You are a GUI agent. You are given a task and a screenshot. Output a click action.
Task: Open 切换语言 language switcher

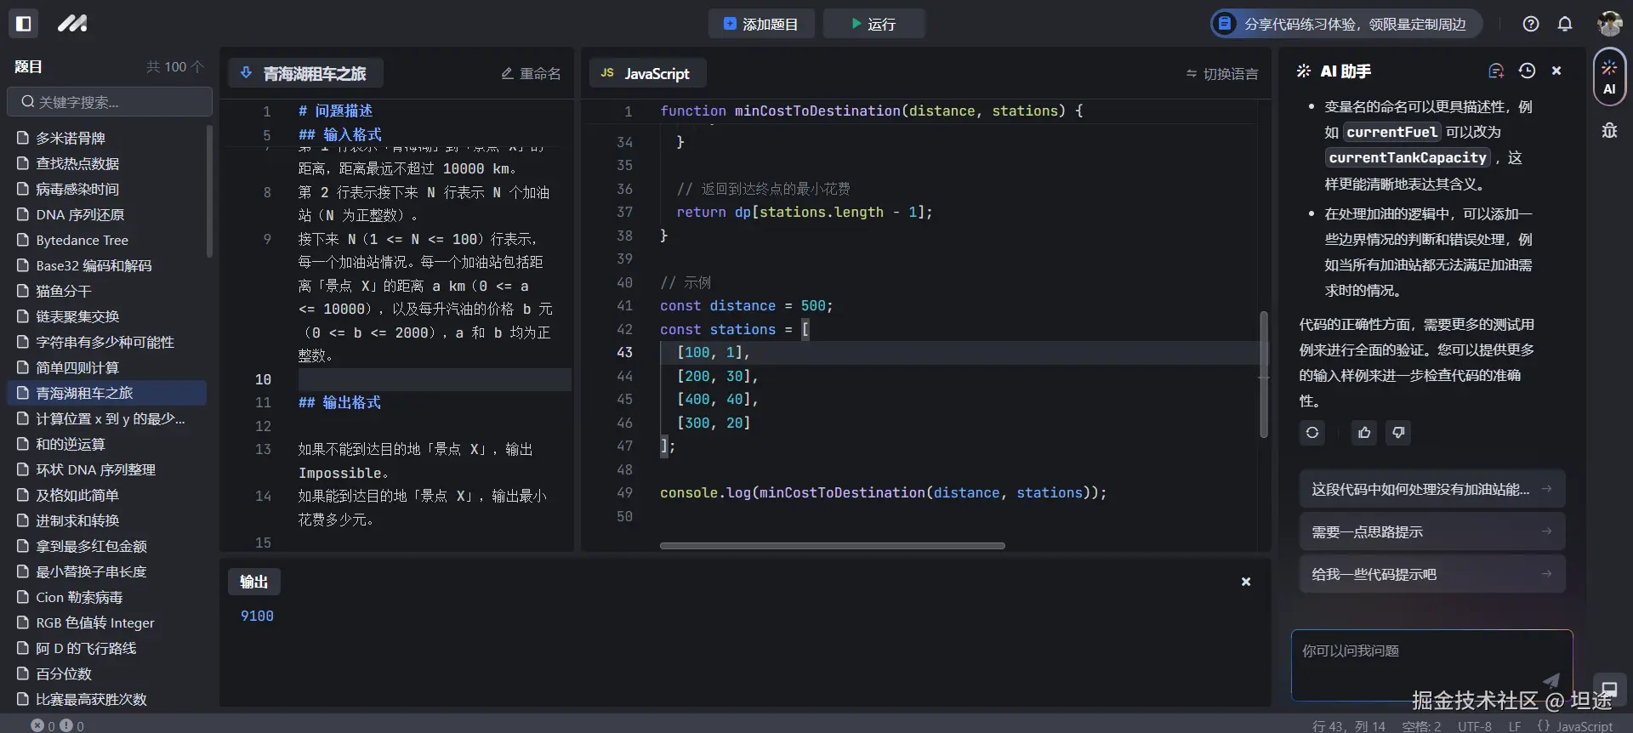(1222, 74)
